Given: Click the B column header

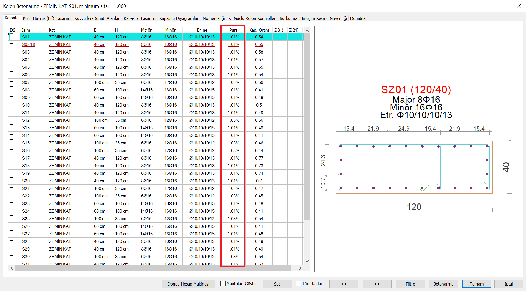Looking at the screenshot, I should coord(103,30).
